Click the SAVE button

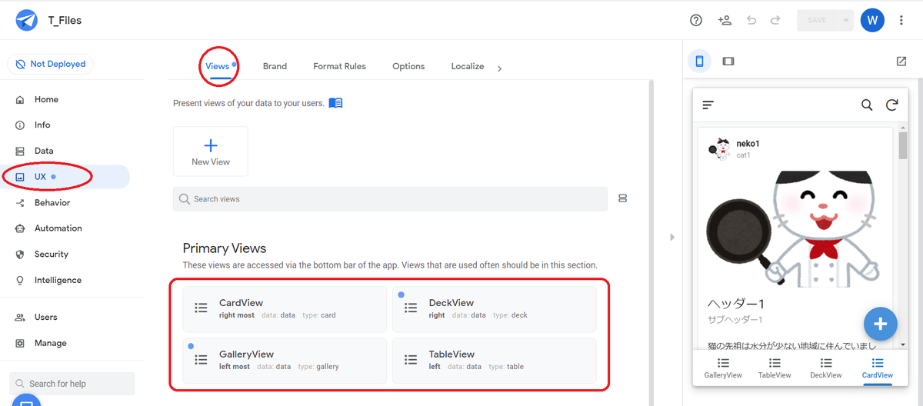[817, 21]
